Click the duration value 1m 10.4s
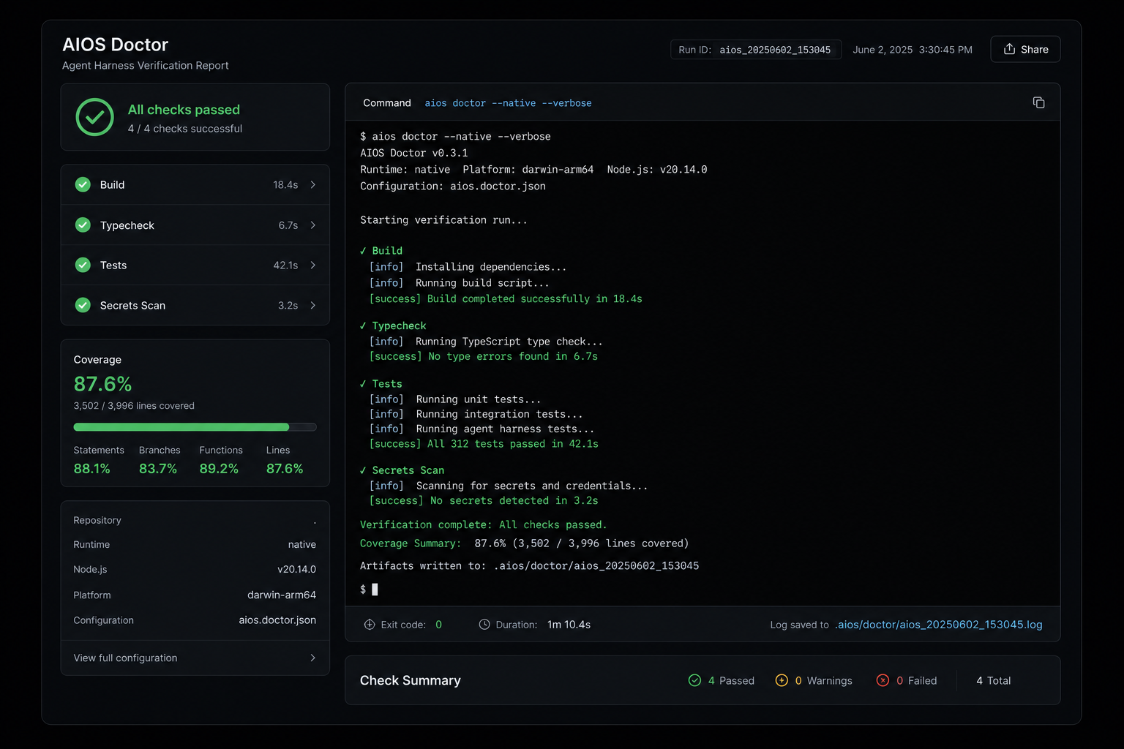The image size is (1124, 749). pyautogui.click(x=569, y=625)
